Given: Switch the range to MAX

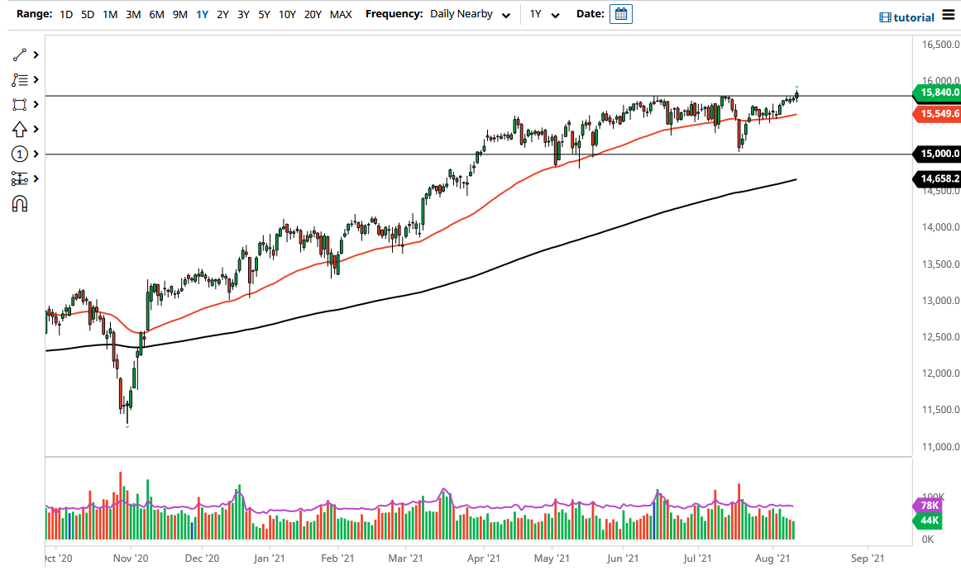Looking at the screenshot, I should pos(340,14).
